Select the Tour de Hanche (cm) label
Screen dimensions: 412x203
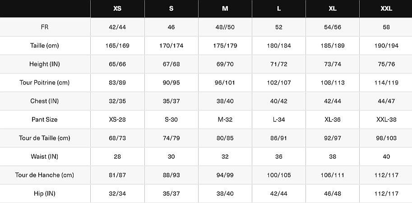45,175
